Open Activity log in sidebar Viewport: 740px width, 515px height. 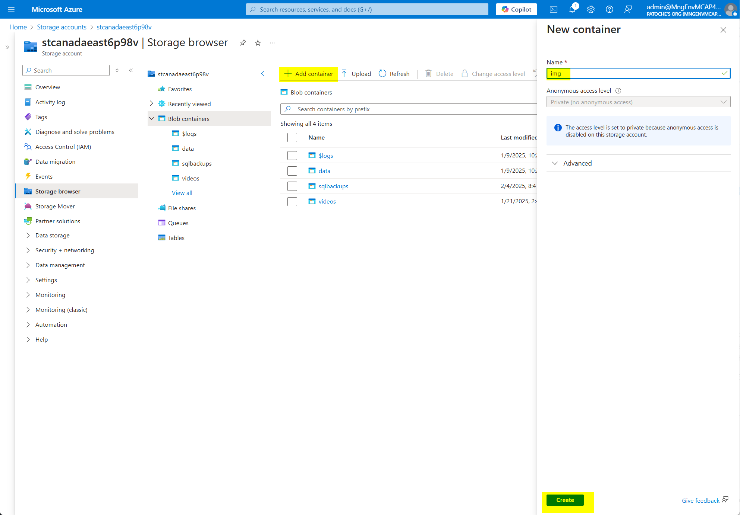[50, 102]
